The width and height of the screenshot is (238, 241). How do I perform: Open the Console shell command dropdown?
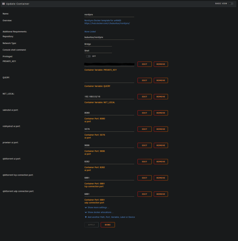click(98, 51)
